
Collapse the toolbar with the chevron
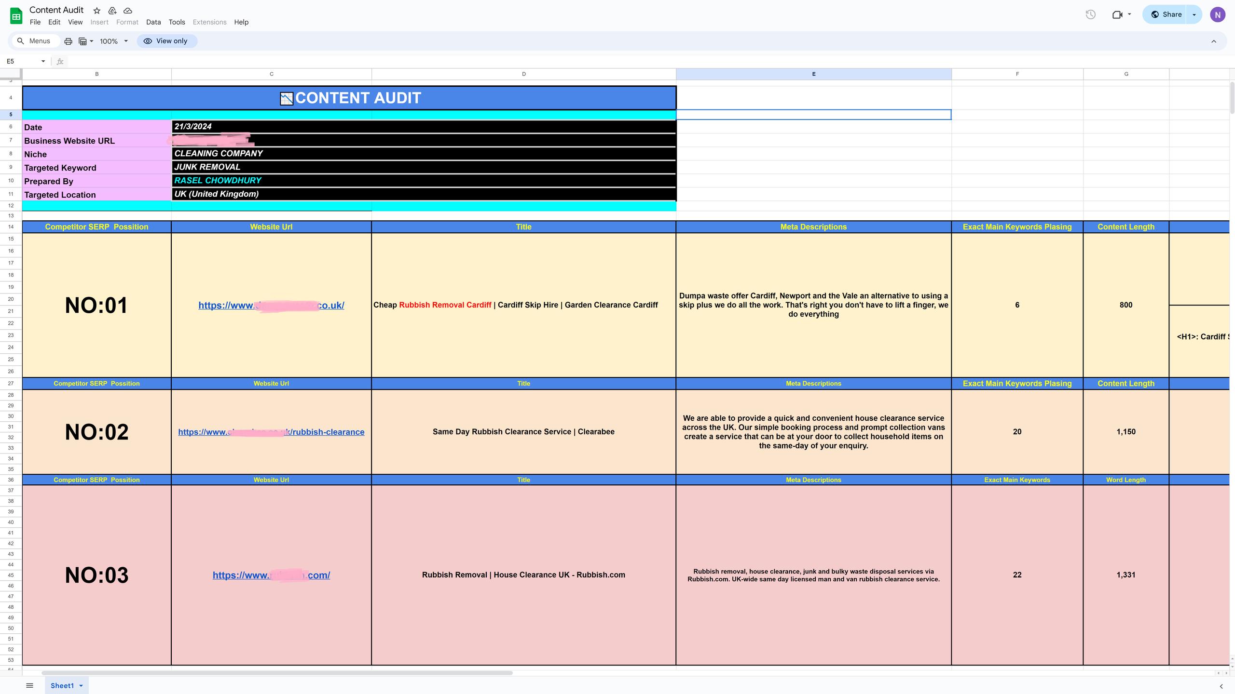[1214, 41]
